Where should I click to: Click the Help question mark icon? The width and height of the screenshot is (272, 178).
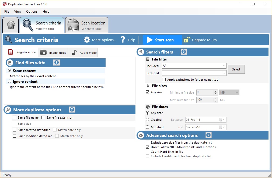123,40
